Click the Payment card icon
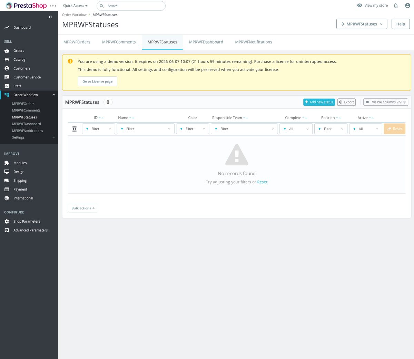 click(7, 190)
